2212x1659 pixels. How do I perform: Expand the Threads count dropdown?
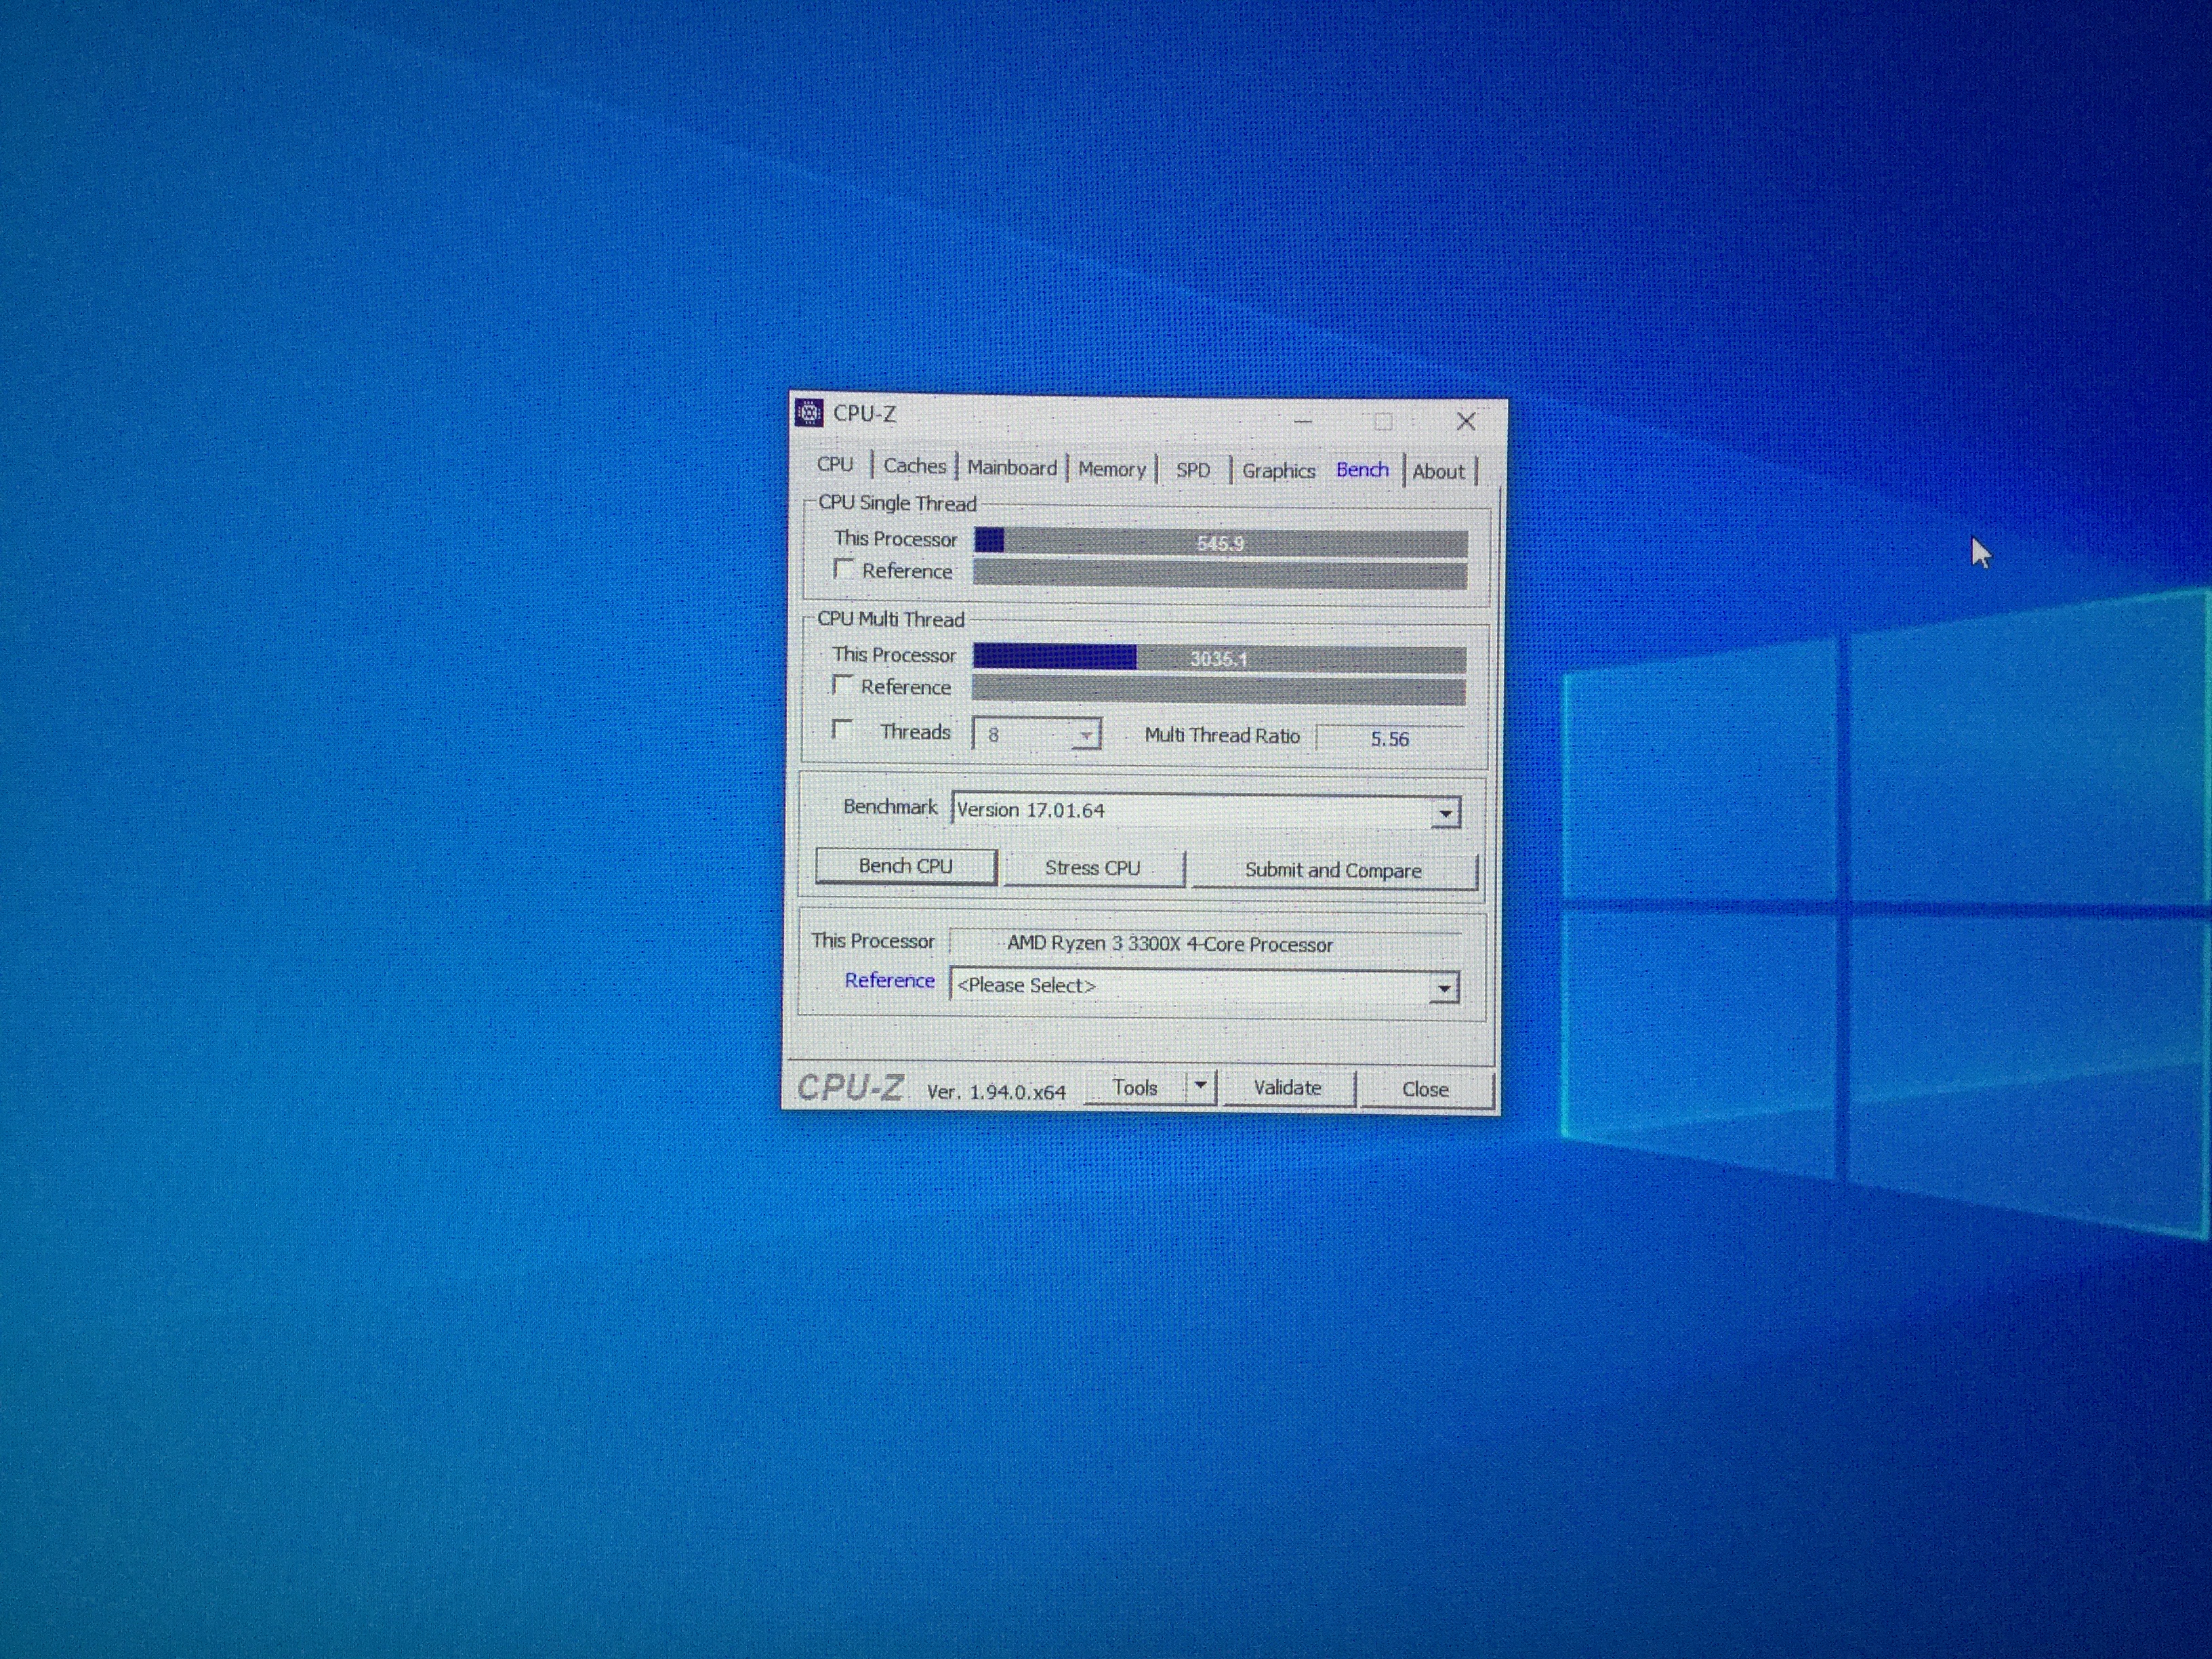click(1085, 735)
